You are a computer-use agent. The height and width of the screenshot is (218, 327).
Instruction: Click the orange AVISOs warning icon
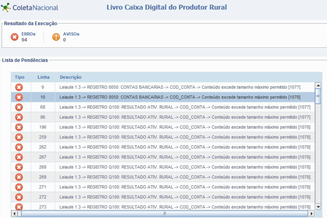56,37
